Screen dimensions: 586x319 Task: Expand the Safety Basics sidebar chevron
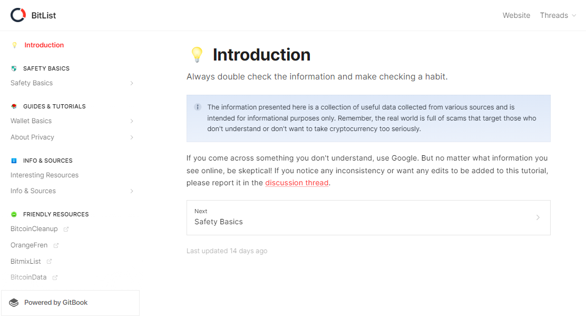(132, 83)
